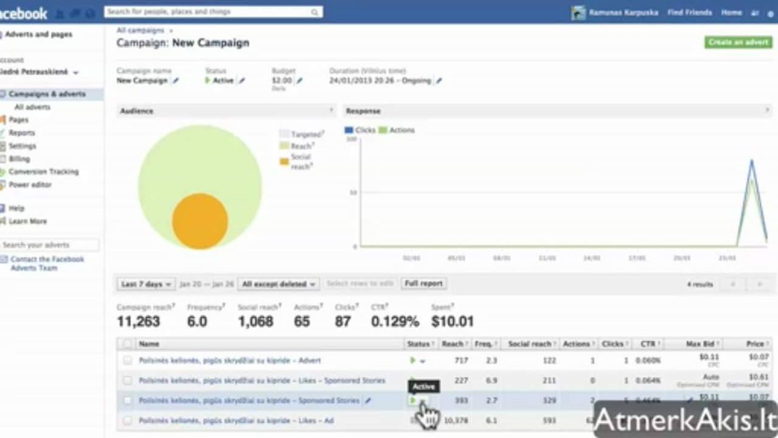This screenshot has height=438, width=778.
Task: Click the Campaigns & adverts sidebar icon
Action: [x=3, y=94]
